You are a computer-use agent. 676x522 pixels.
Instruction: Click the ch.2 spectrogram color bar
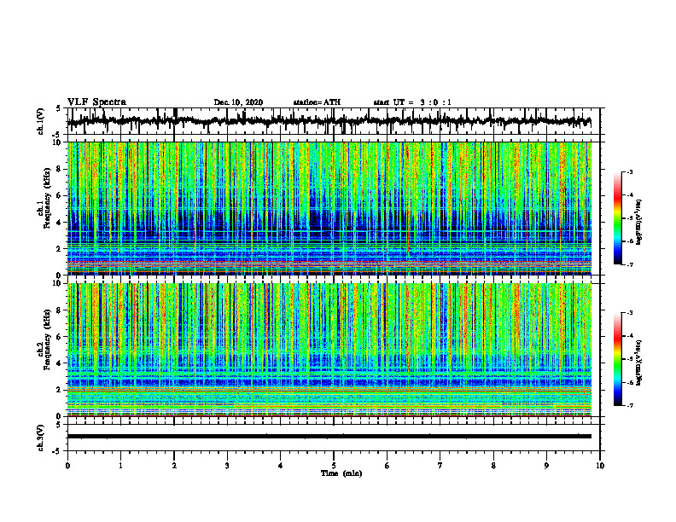[617, 359]
